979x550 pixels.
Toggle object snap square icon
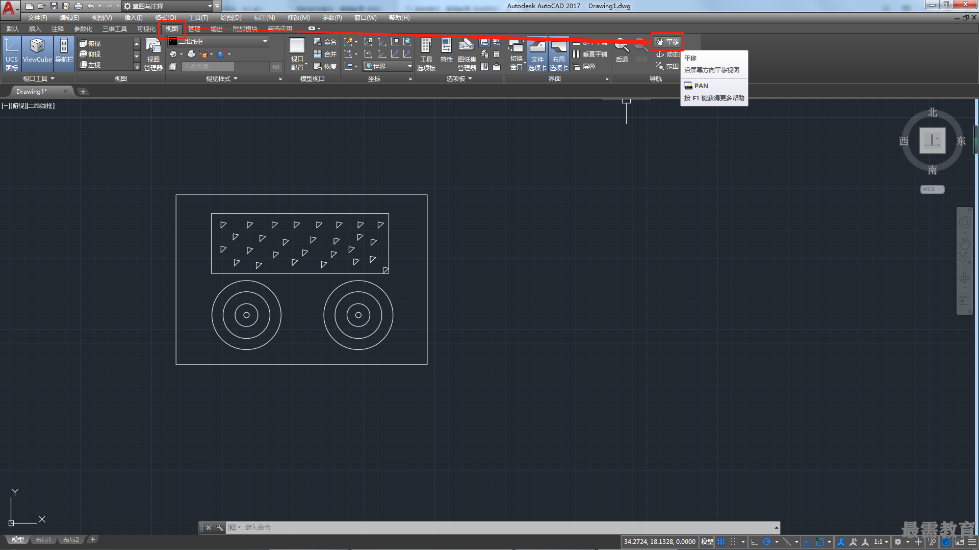tap(820, 542)
